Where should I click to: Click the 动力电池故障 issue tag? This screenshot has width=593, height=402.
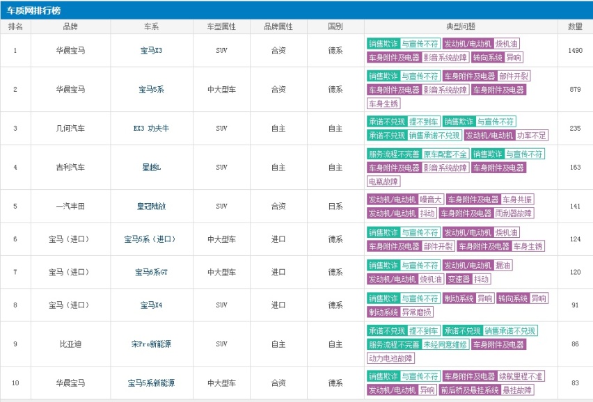[390, 358]
